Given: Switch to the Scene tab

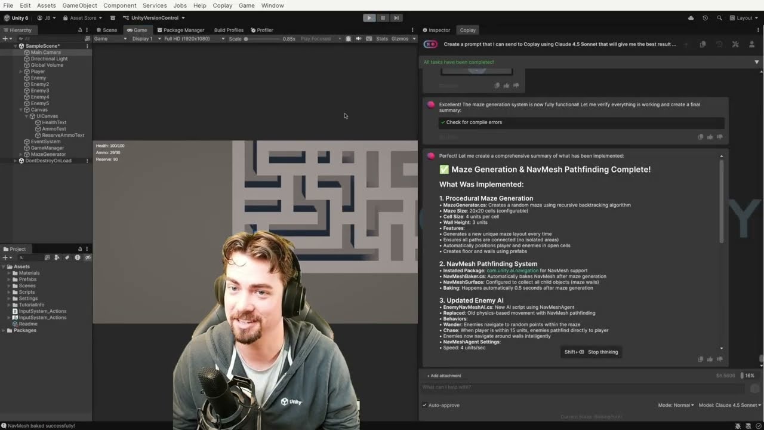Looking at the screenshot, I should tap(106, 30).
